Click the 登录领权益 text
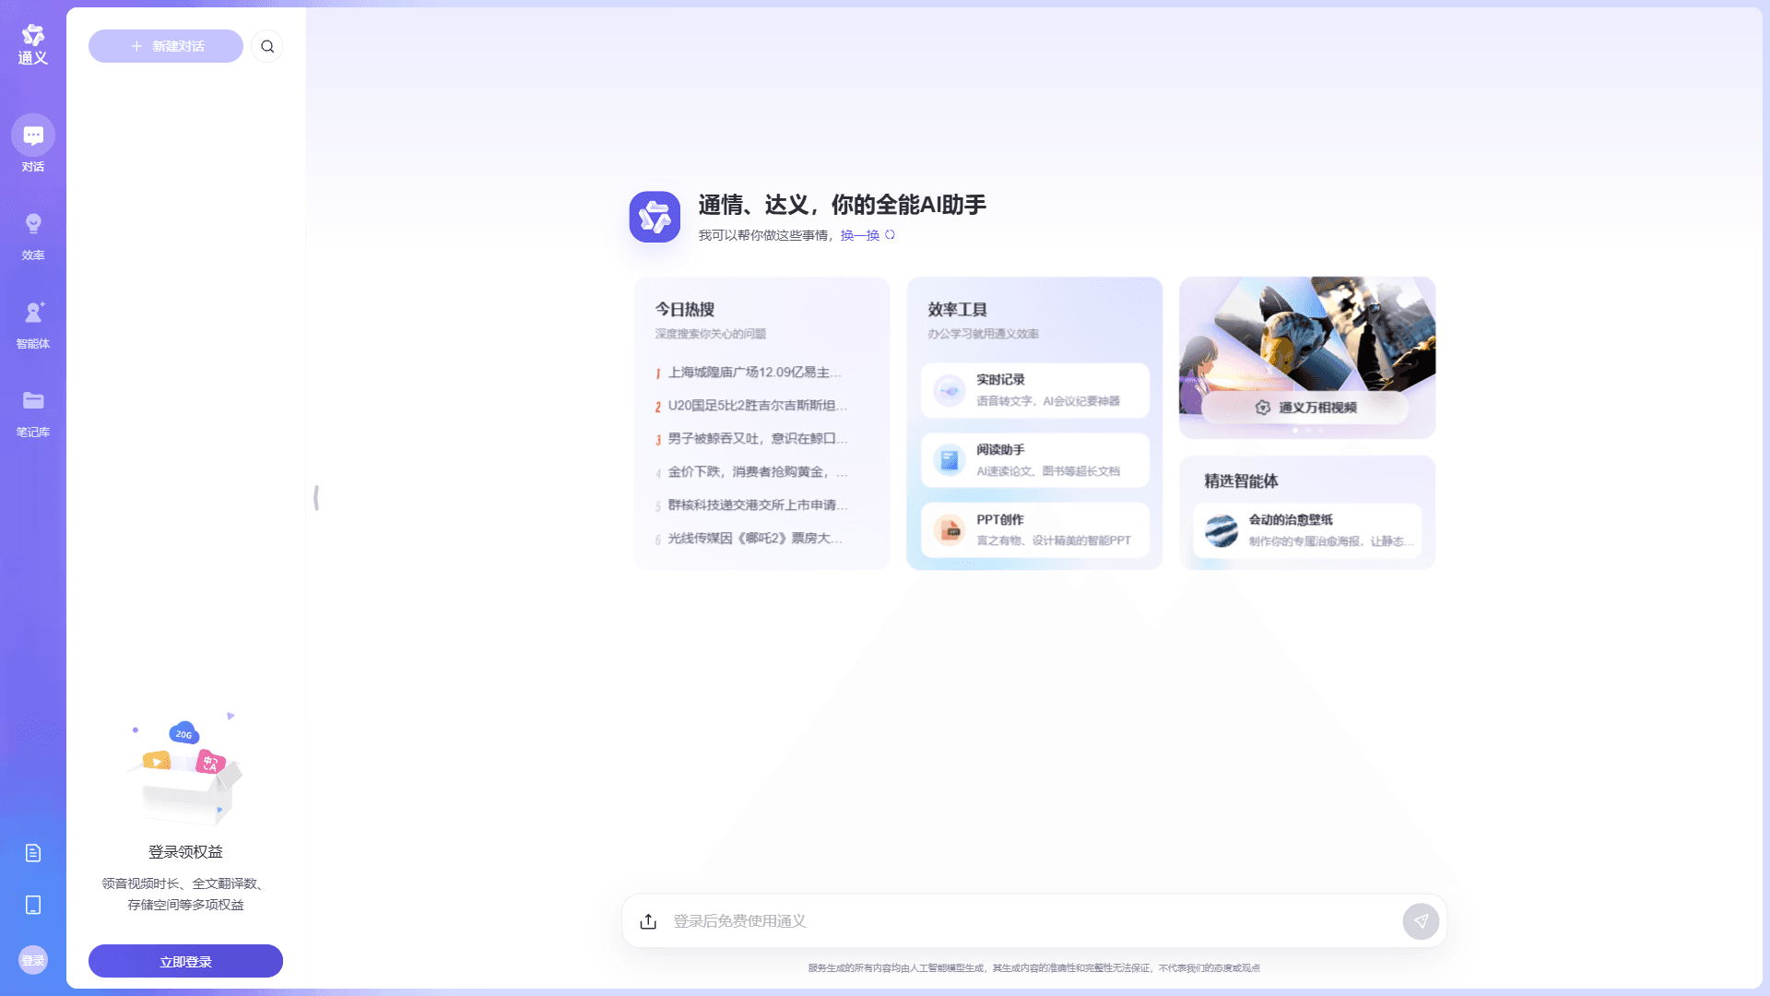The height and width of the screenshot is (996, 1770). click(x=185, y=852)
